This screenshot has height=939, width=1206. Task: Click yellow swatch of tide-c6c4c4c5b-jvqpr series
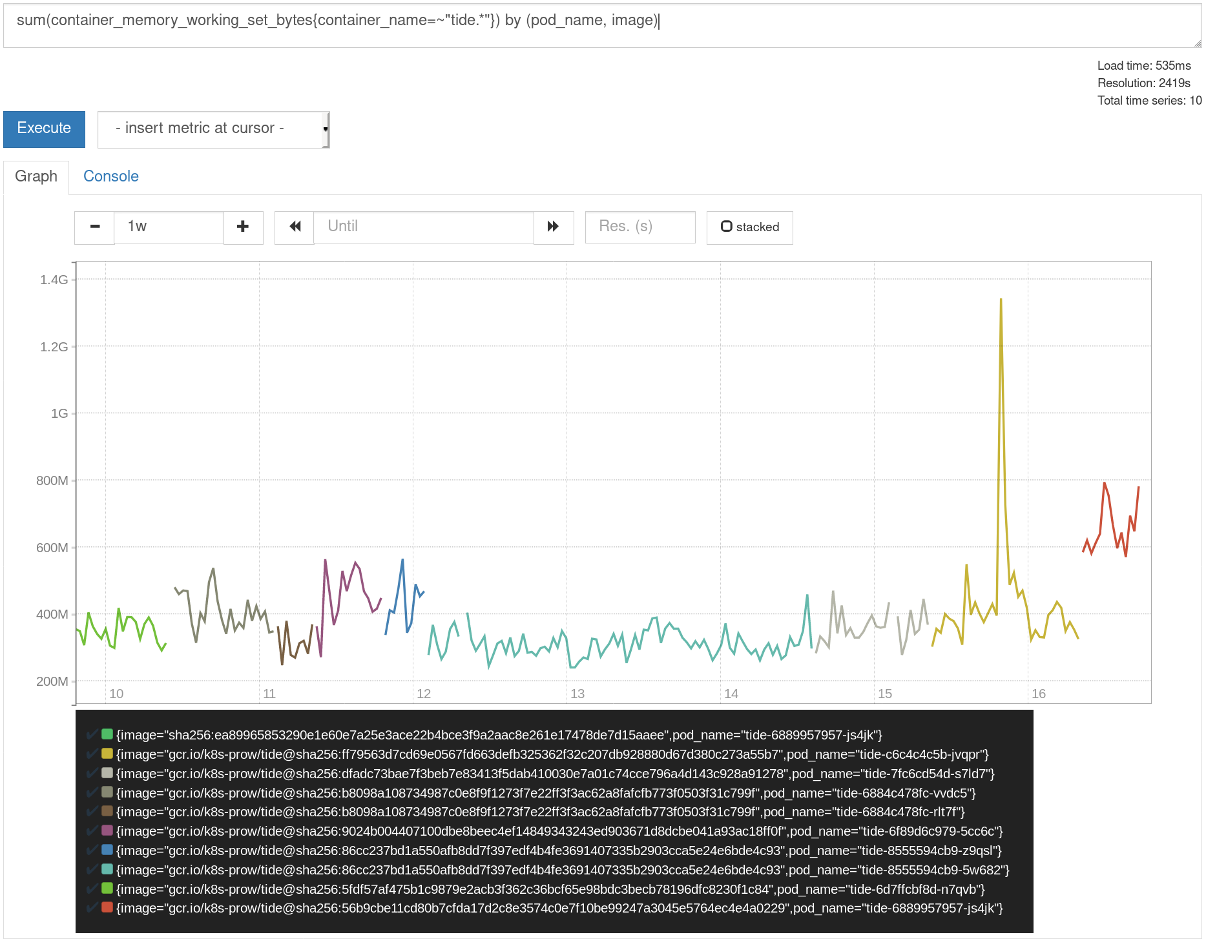(107, 754)
